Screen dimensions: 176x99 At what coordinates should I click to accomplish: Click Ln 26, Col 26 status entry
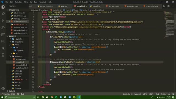(128, 94)
